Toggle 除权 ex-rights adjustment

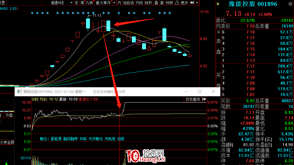148,3
